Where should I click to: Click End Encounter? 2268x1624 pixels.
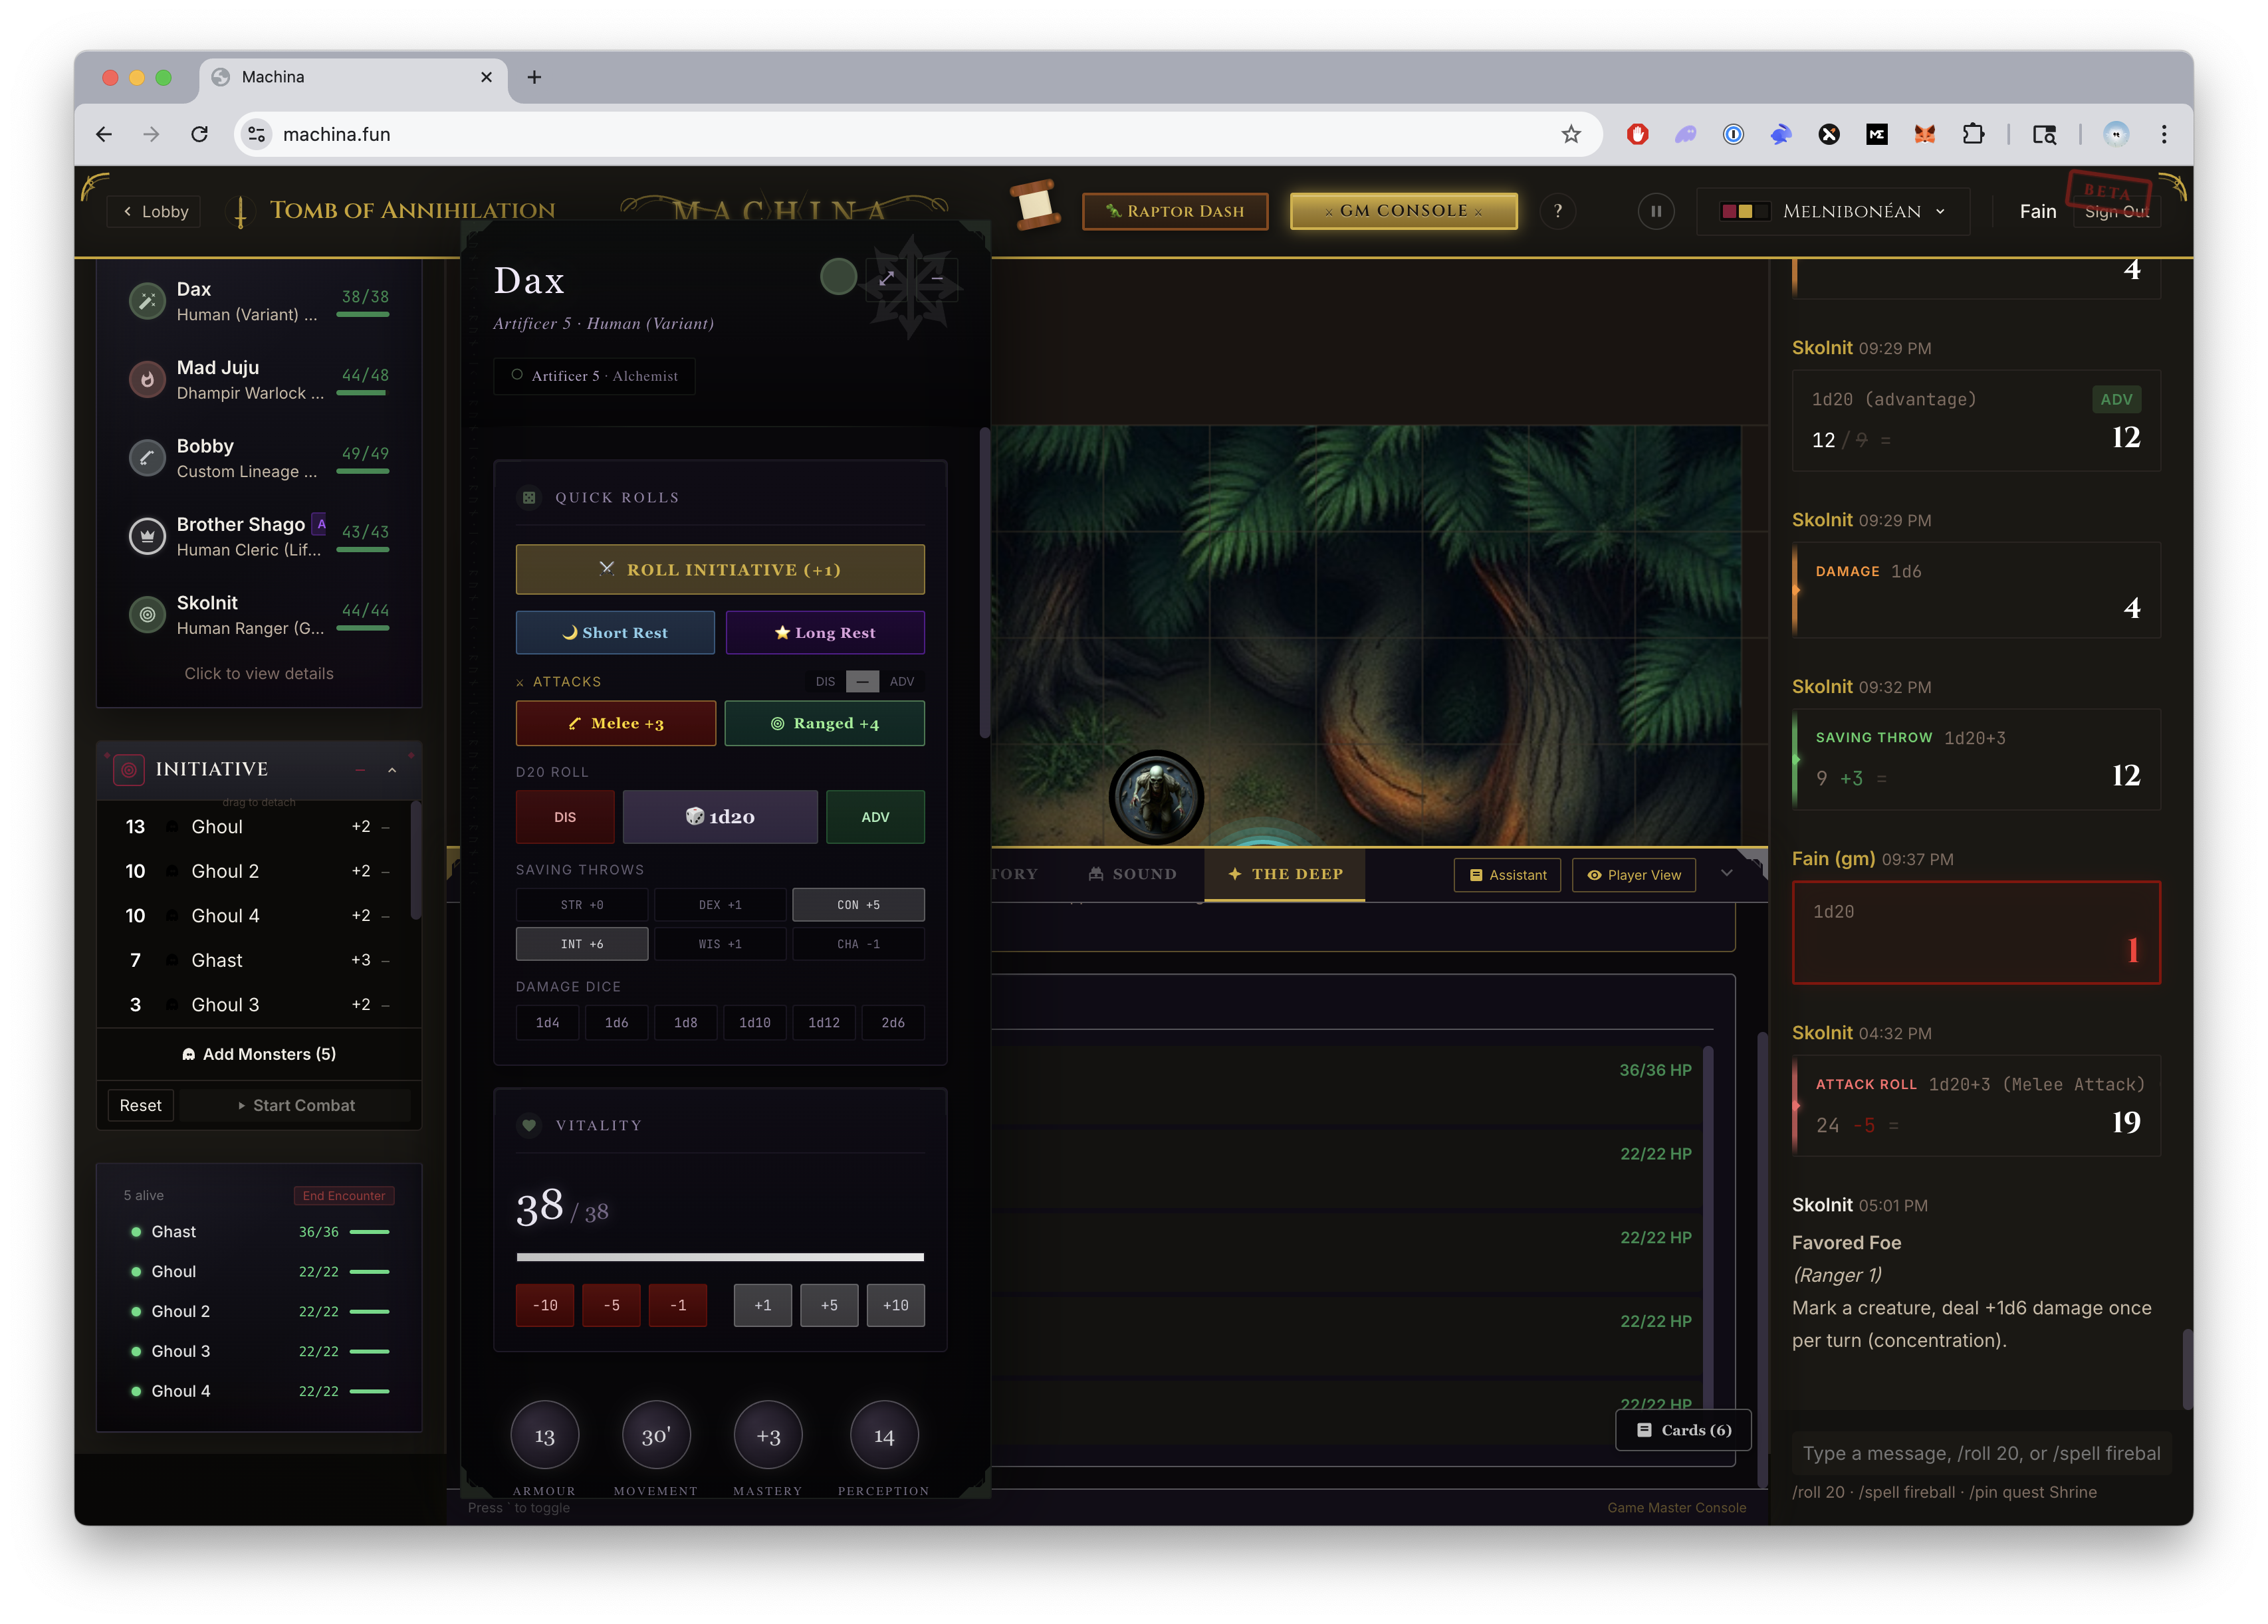tap(344, 1196)
